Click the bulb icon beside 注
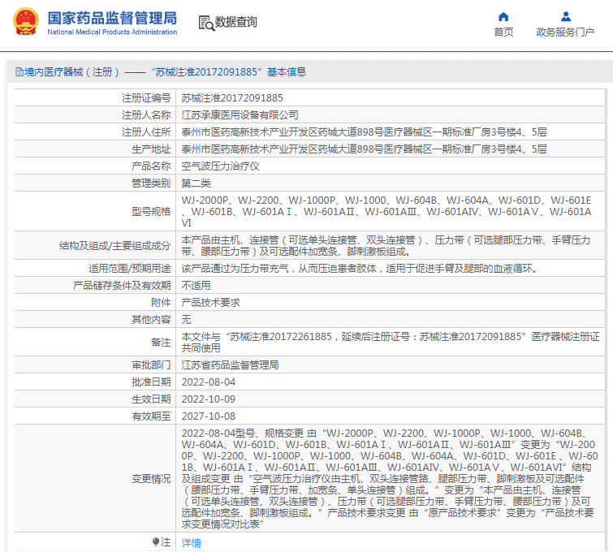This screenshot has height=552, width=613. tap(156, 541)
